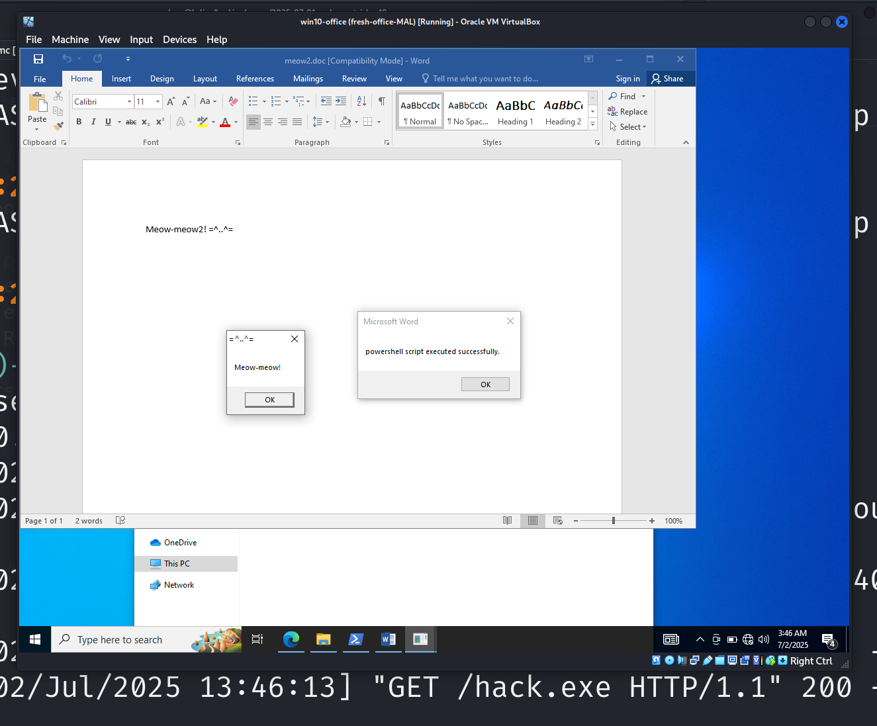Click the Find button in Editing

click(x=627, y=97)
